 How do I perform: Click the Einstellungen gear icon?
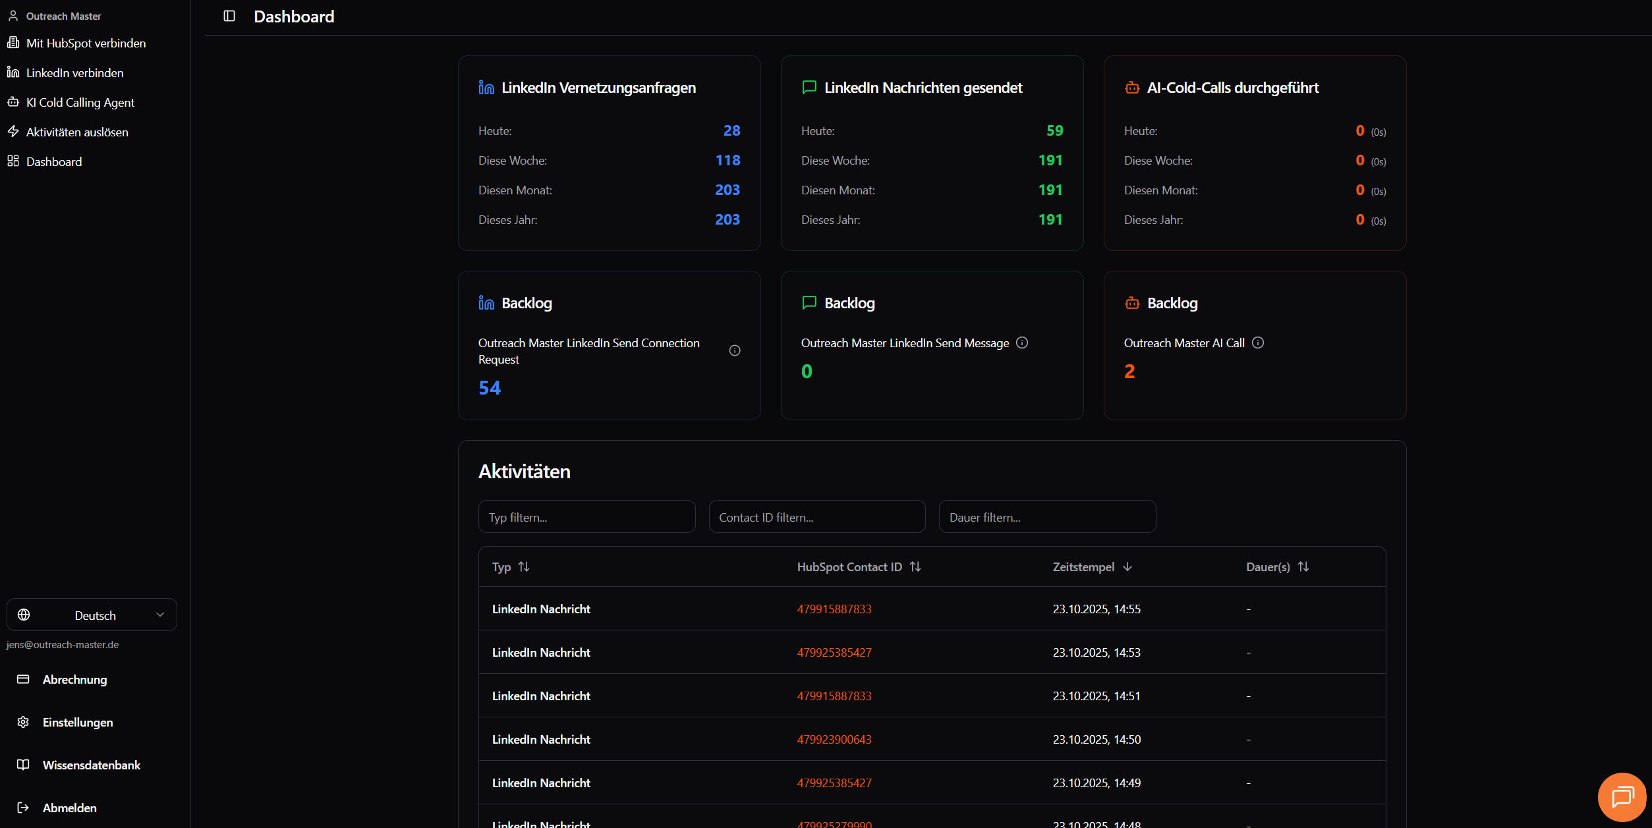tap(23, 722)
